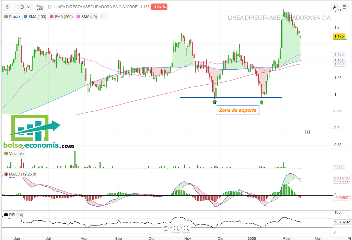The width and height of the screenshot is (352, 240).
Task: Click the Ago date axis label
Action: pyautogui.click(x=85, y=238)
